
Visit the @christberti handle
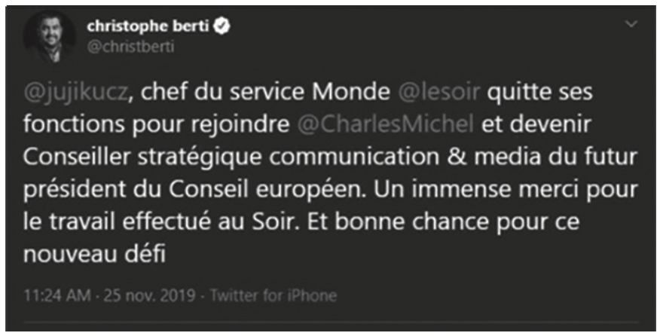click(x=130, y=47)
